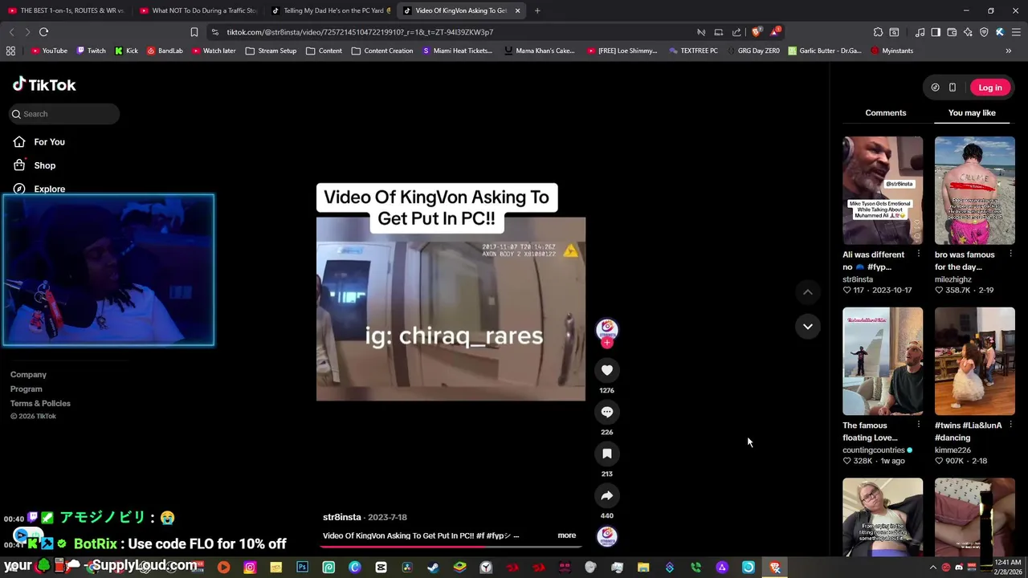Switch to Telling My Dad browser tab

330,10
